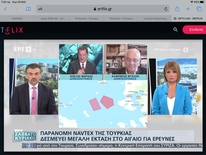
Task: Open the Safari bookmarks book icon
Action: point(28,9)
